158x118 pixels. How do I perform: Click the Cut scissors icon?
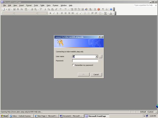(x=45, y=9)
